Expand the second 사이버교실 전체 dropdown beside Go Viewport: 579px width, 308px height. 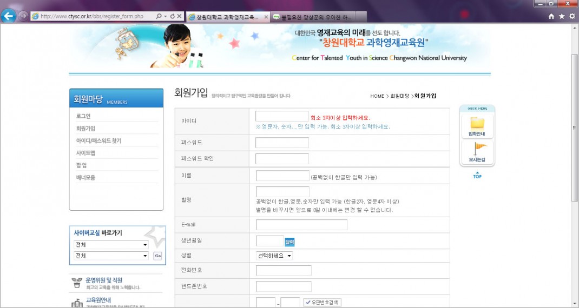click(111, 256)
